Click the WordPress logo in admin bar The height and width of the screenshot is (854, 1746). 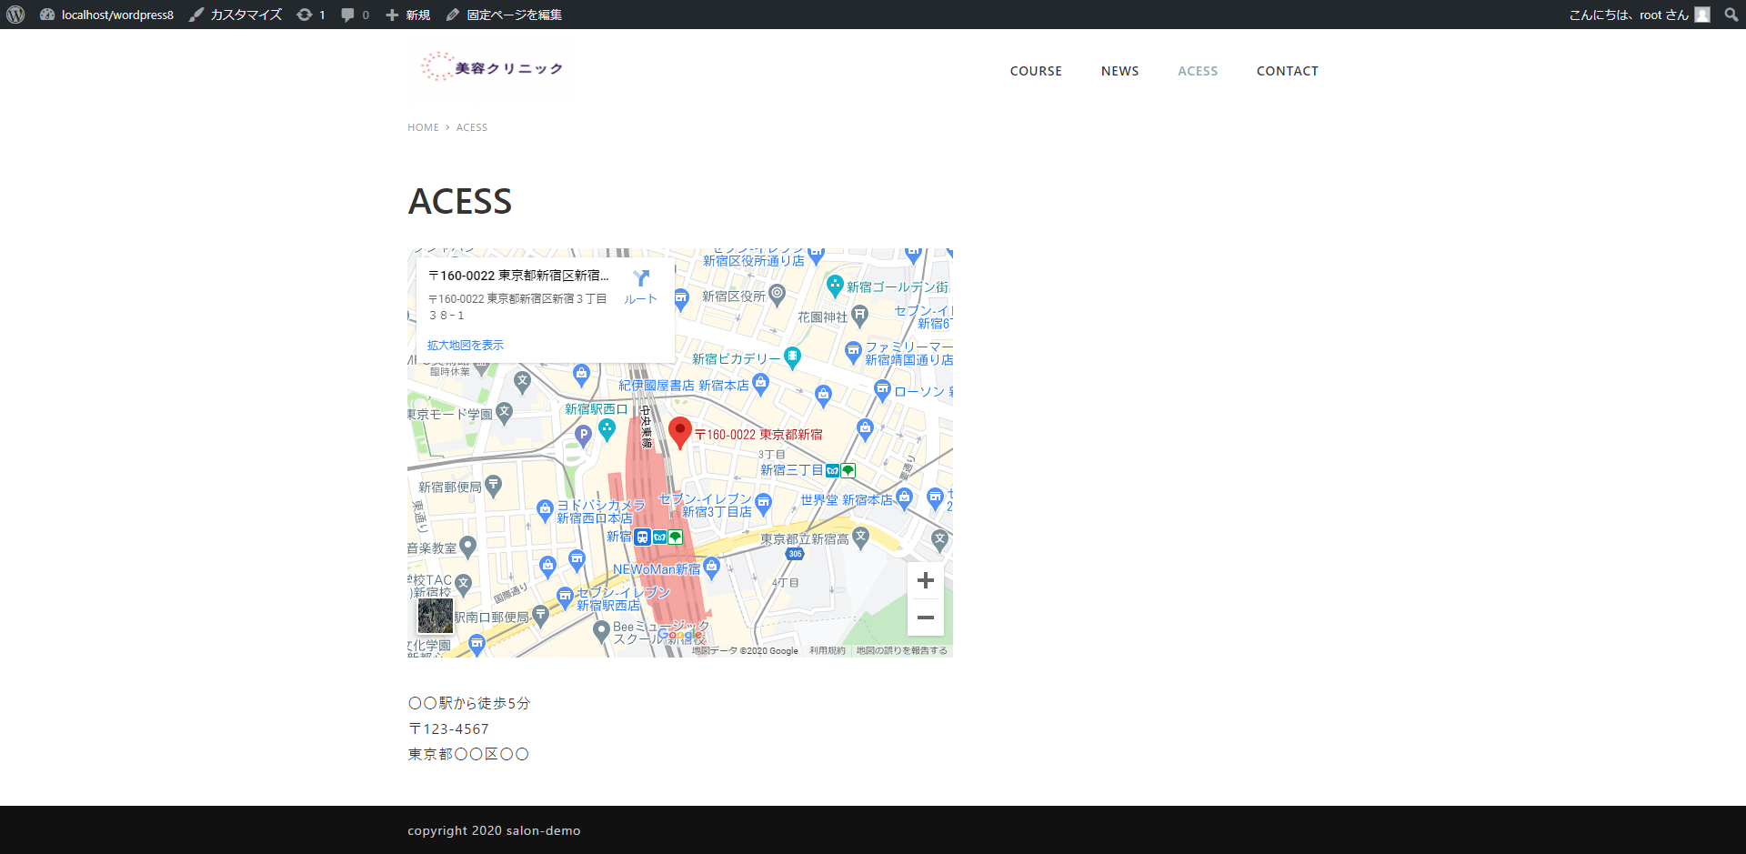pyautogui.click(x=15, y=15)
